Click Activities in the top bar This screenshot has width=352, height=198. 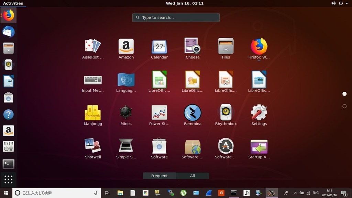coord(13,3)
